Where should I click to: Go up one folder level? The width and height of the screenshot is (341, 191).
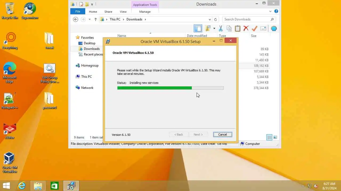[x=96, y=19]
